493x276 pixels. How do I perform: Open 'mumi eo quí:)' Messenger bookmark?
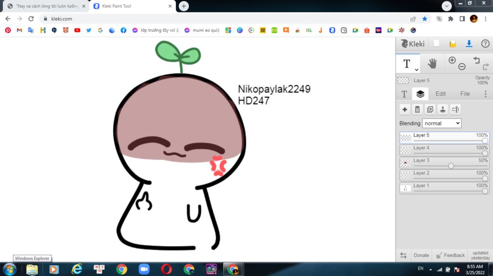202,30
